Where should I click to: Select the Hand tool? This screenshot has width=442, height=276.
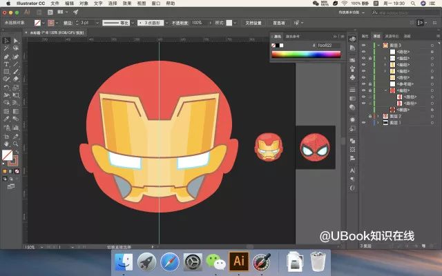pyautogui.click(x=6, y=144)
